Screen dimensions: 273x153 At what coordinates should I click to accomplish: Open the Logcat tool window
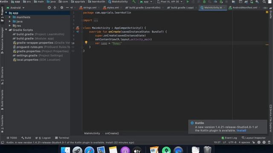coord(43,138)
